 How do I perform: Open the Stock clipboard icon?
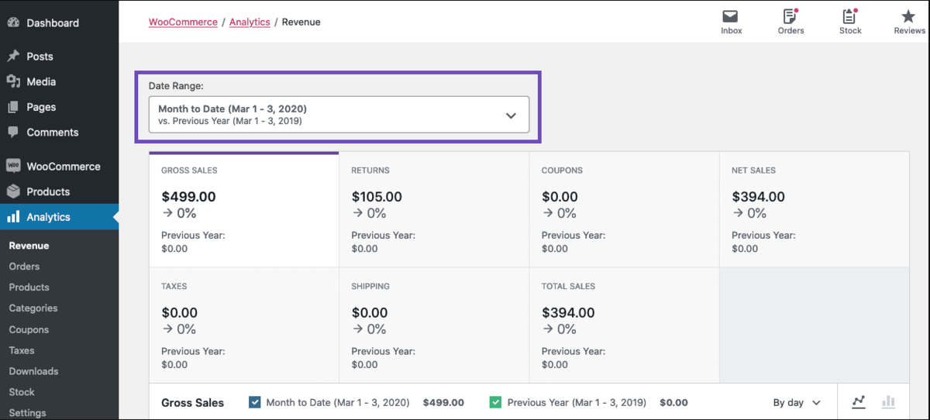[x=849, y=15]
